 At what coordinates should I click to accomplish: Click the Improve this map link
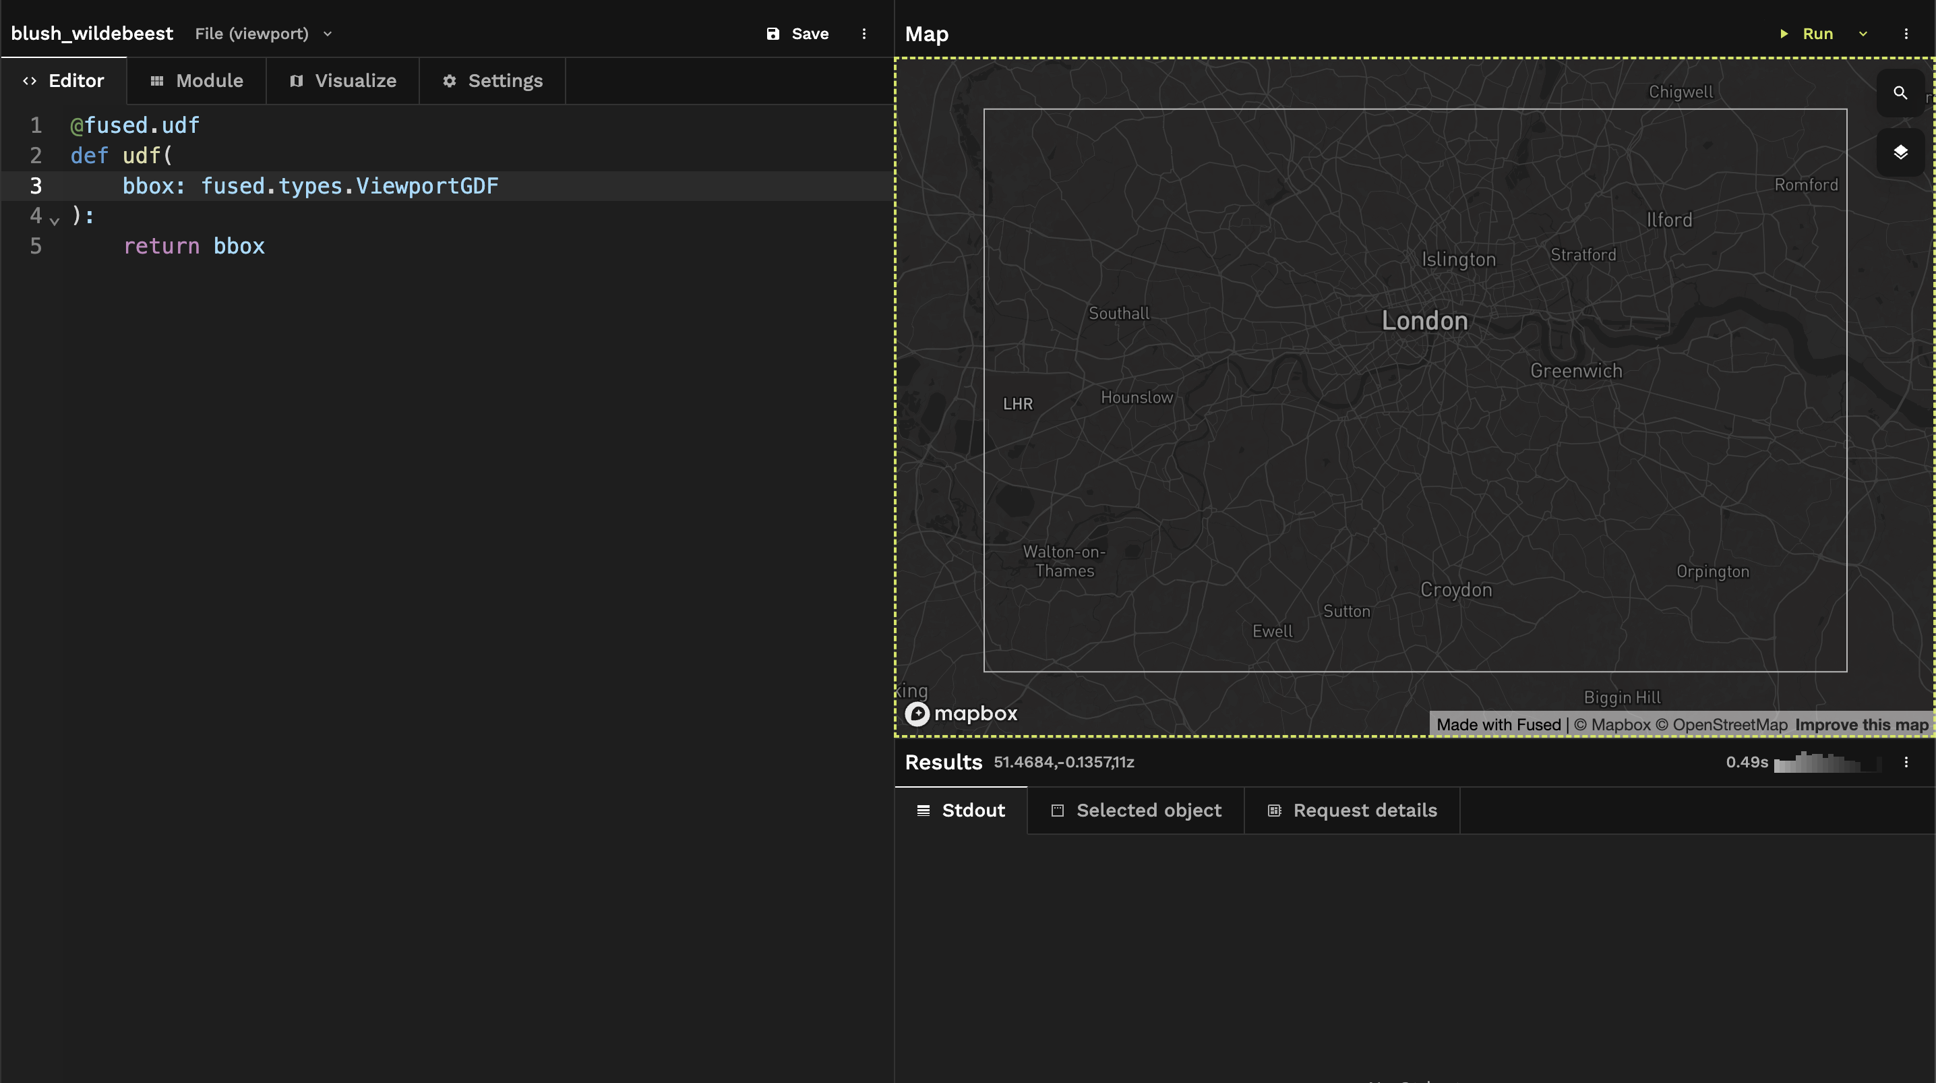(x=1861, y=724)
